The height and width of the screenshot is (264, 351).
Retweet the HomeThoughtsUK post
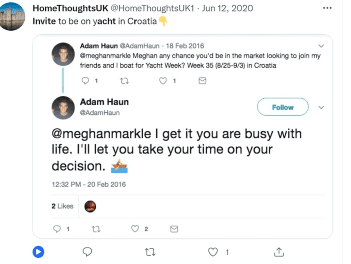click(x=150, y=252)
